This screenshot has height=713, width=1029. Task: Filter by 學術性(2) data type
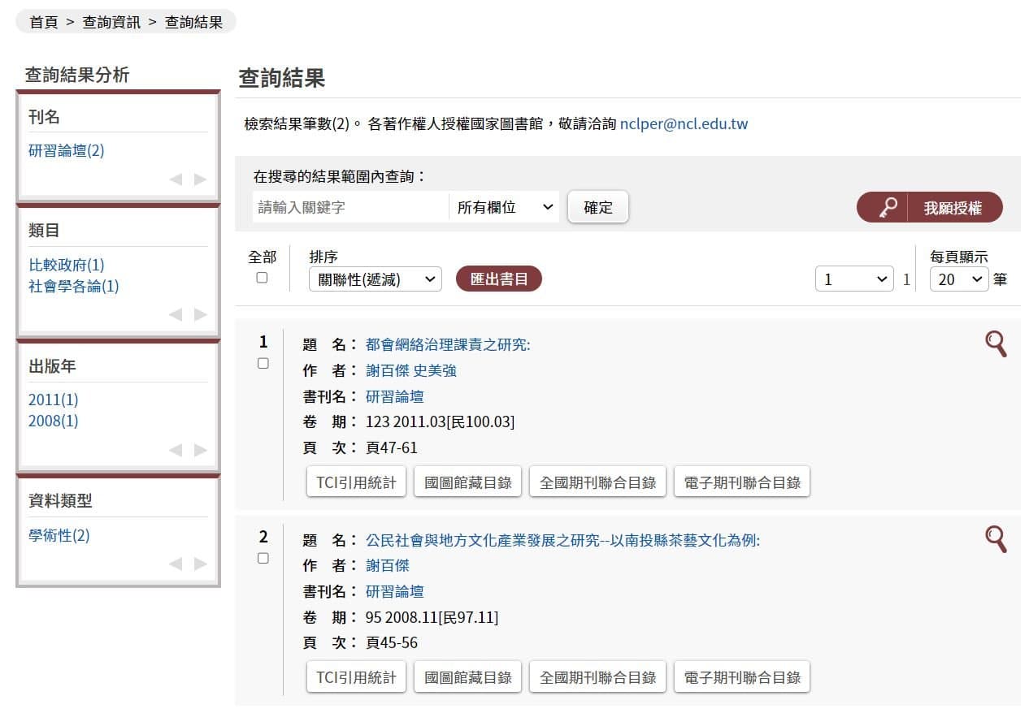[x=59, y=535]
